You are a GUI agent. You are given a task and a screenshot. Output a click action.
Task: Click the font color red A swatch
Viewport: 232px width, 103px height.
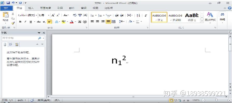(x=72, y=22)
